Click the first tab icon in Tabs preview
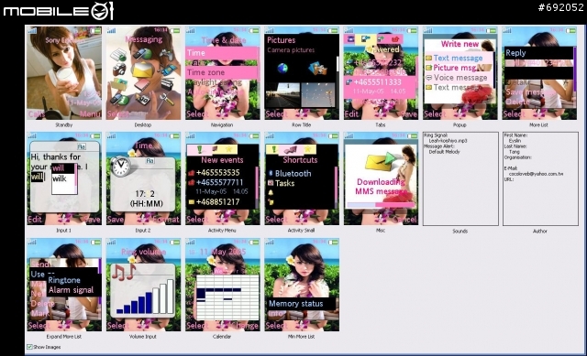 click(351, 38)
